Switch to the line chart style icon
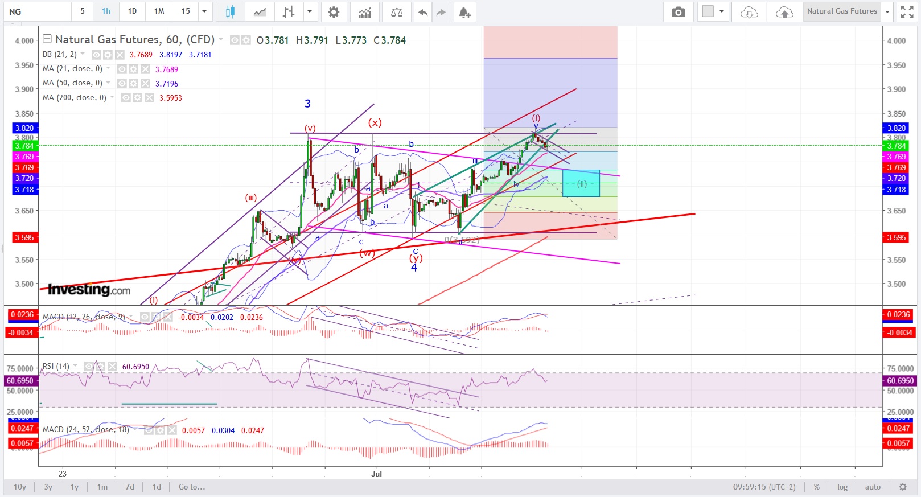Screen dimensions: 921x497 [260, 12]
